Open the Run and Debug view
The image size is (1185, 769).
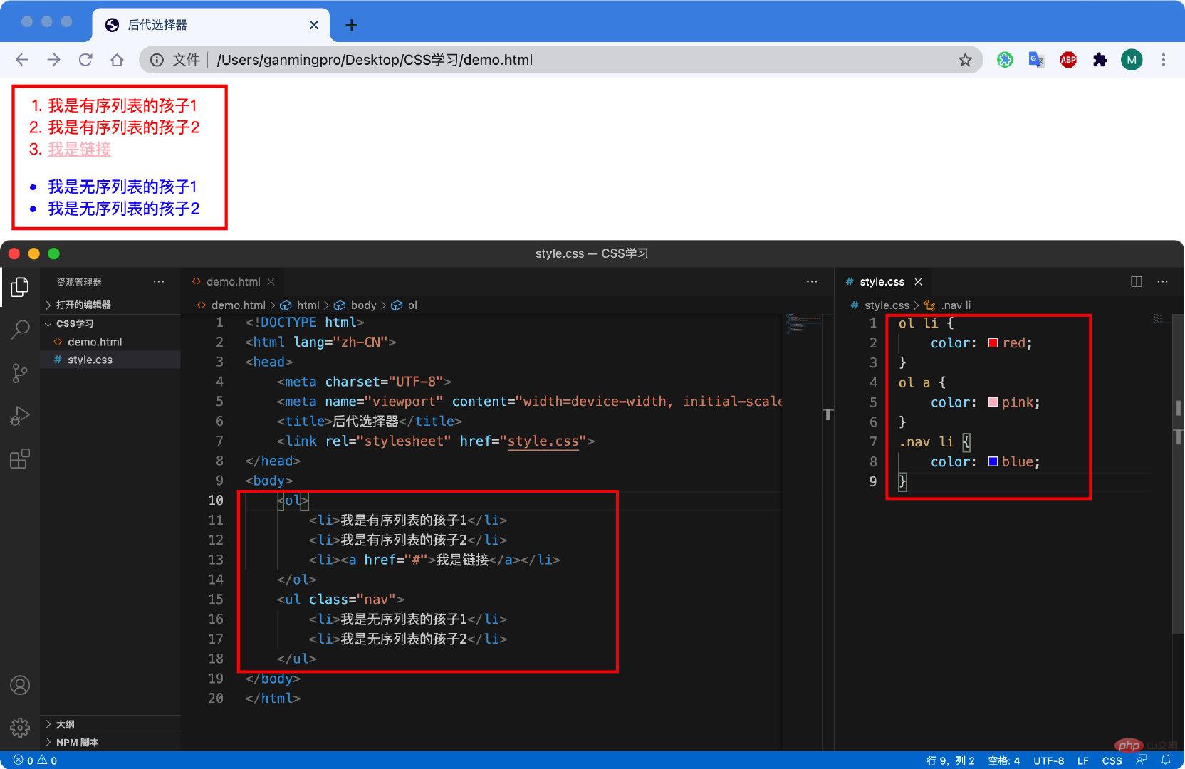[x=20, y=415]
